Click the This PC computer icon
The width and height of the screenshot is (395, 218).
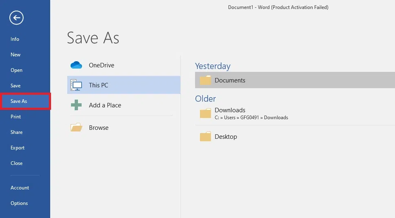(76, 85)
